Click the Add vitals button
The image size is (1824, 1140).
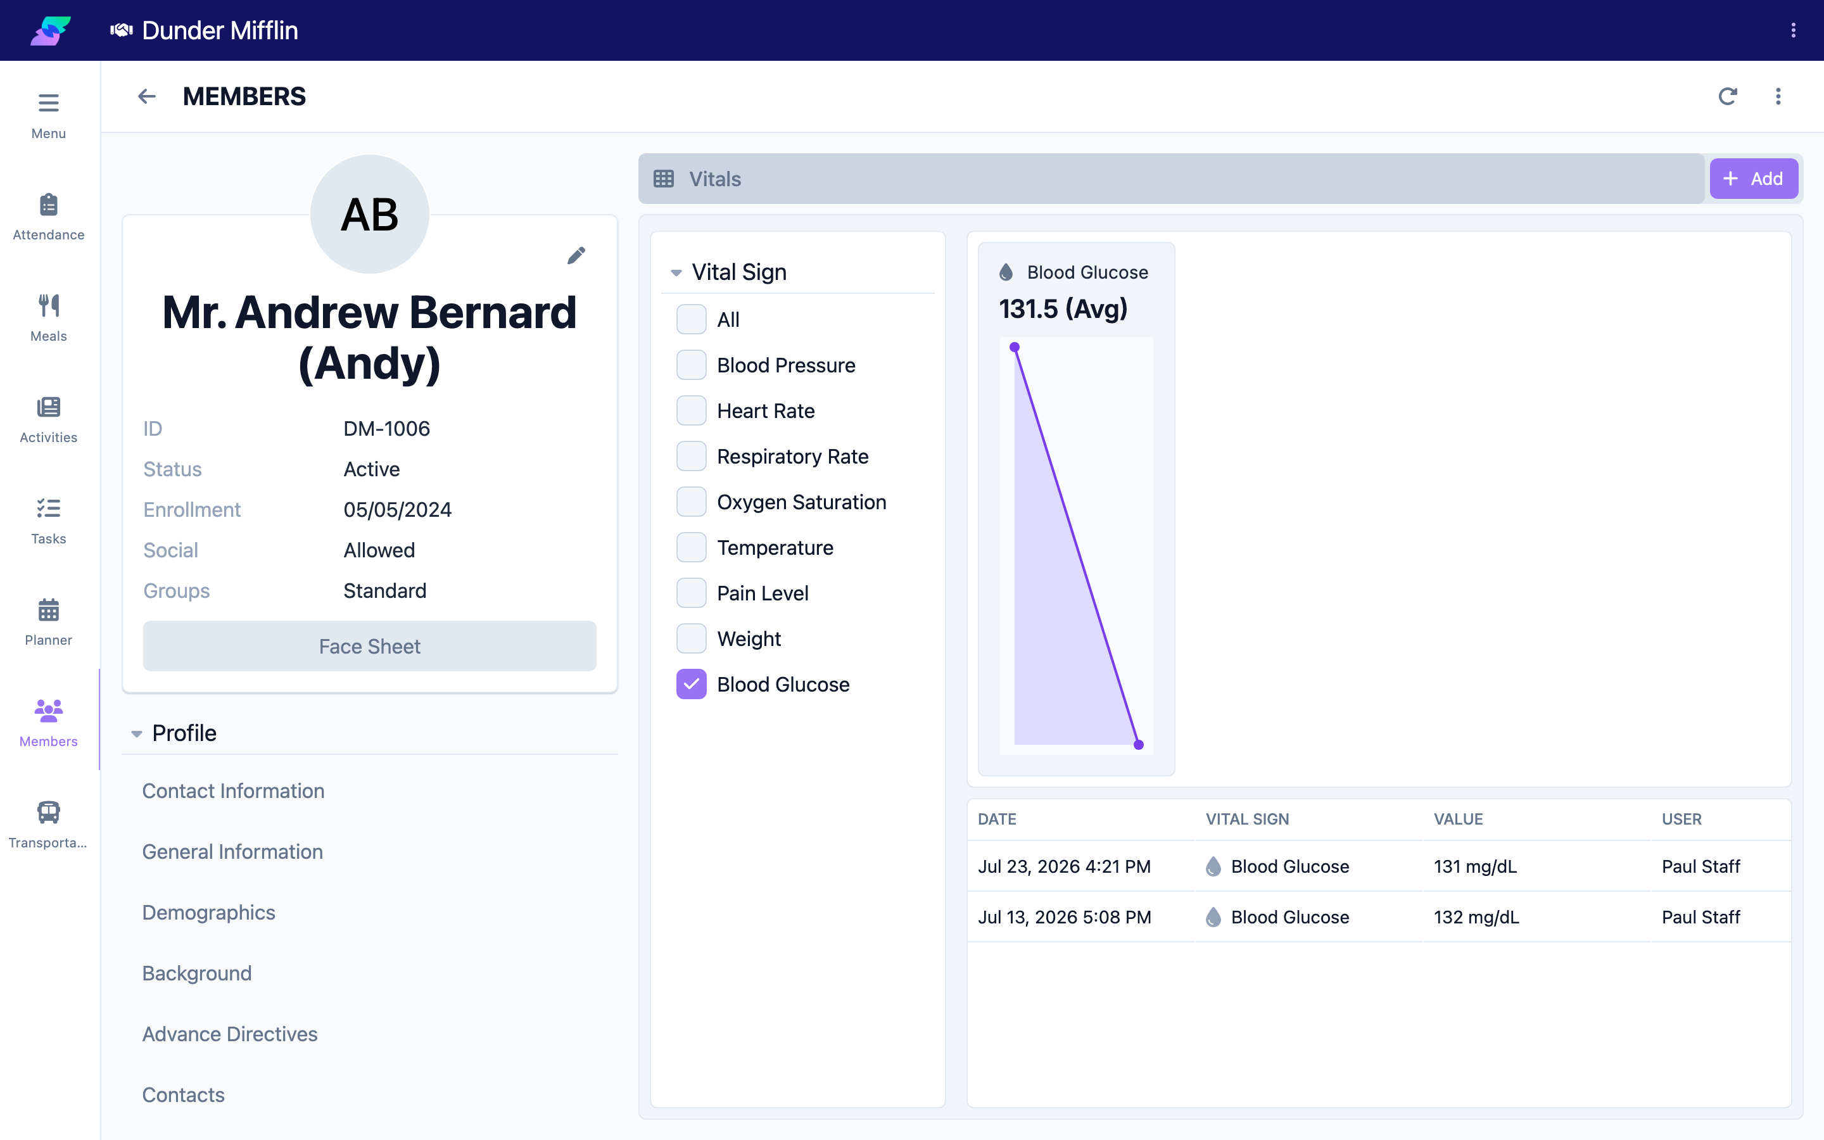(1753, 179)
